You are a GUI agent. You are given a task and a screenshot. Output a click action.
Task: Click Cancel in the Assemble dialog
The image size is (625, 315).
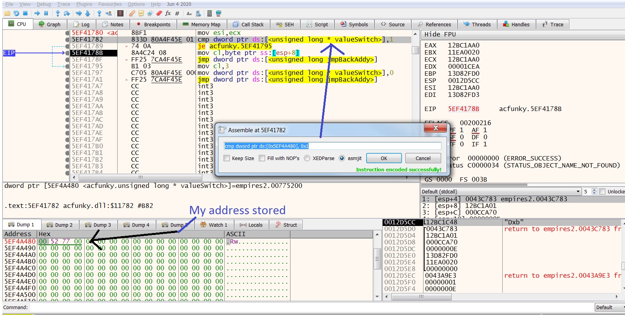423,158
